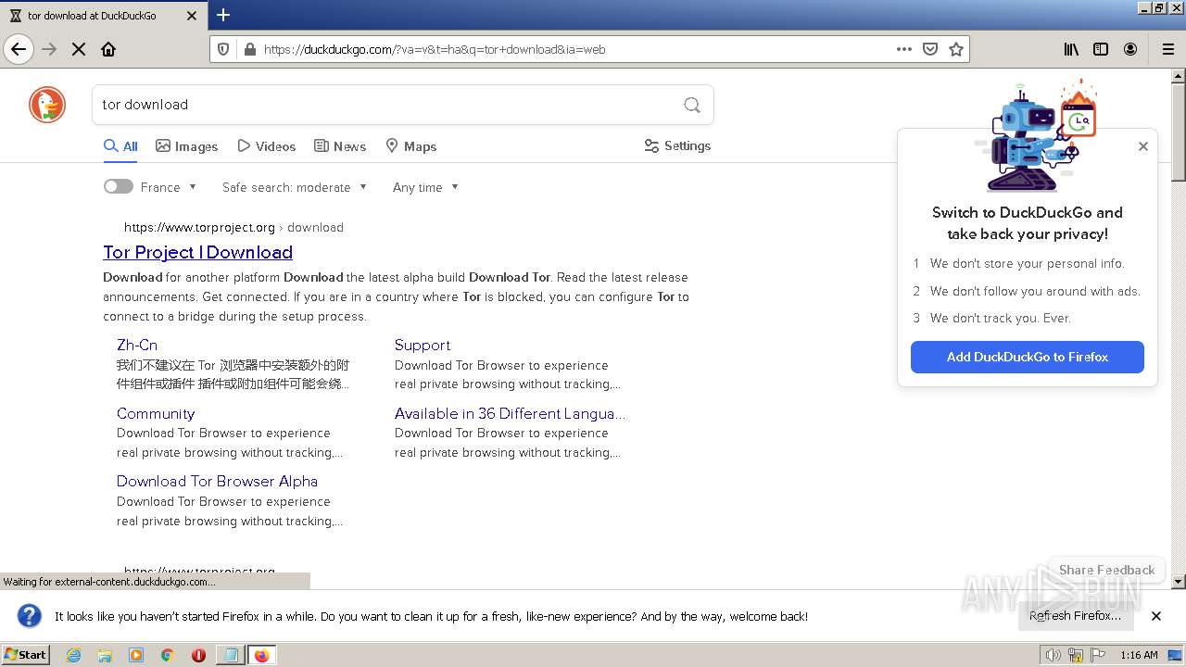Click the taskbar clock 1:16 AM
This screenshot has width=1186, height=667.
(x=1139, y=655)
